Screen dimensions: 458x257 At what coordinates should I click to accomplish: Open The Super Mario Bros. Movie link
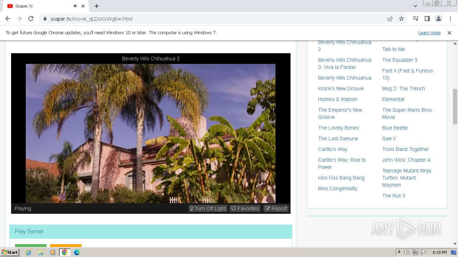[408, 114]
